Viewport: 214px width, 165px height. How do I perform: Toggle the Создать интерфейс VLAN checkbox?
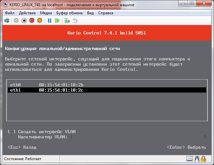(x=11, y=132)
